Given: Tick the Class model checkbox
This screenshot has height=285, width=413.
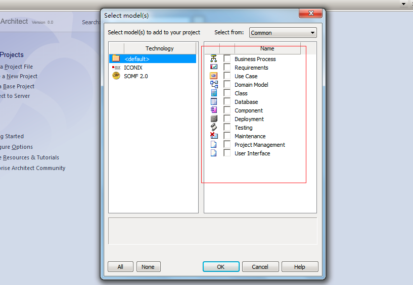Looking at the screenshot, I should 227,93.
